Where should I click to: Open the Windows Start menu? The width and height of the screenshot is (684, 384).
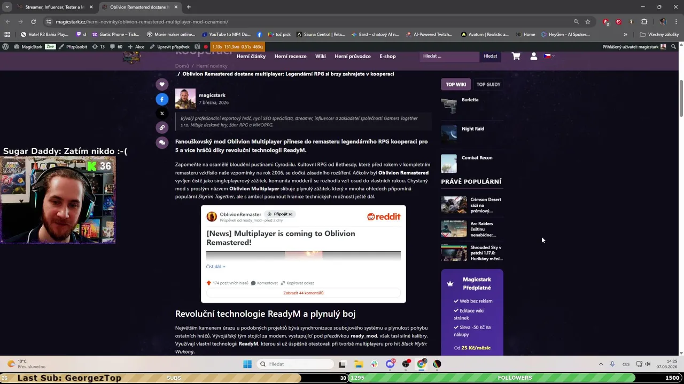(x=247, y=364)
